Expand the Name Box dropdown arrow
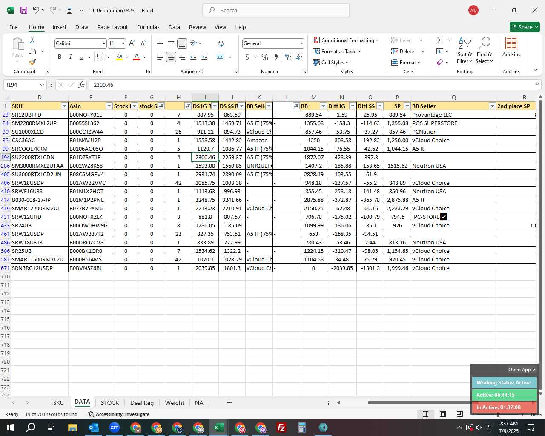Viewport: 545px width, 436px height. tap(42, 85)
